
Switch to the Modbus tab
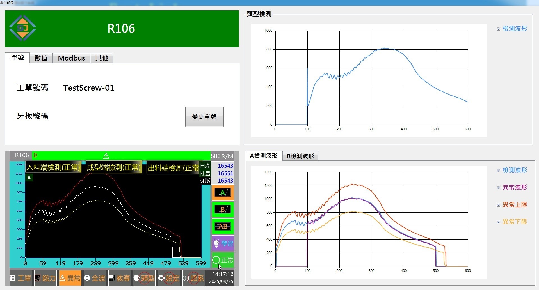click(x=71, y=58)
